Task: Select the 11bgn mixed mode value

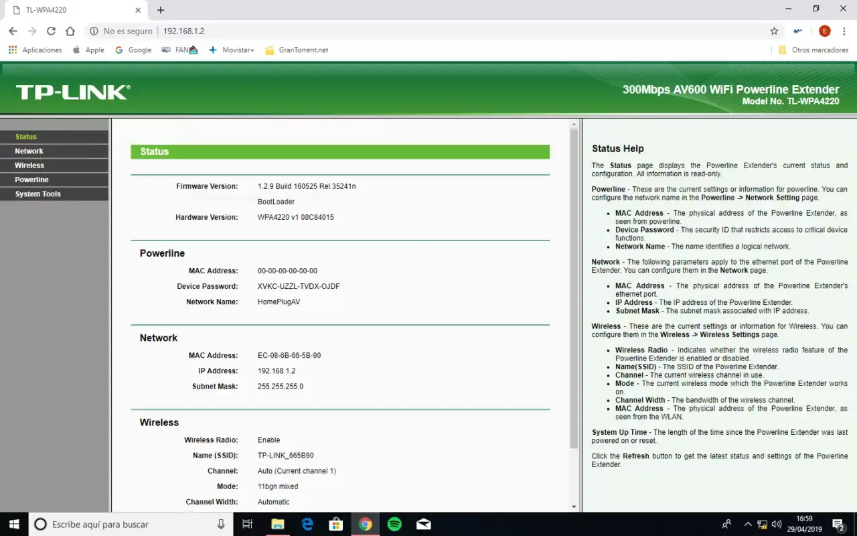Action: [x=278, y=486]
